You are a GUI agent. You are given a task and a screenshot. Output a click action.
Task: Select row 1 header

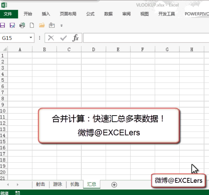[x=4, y=55]
